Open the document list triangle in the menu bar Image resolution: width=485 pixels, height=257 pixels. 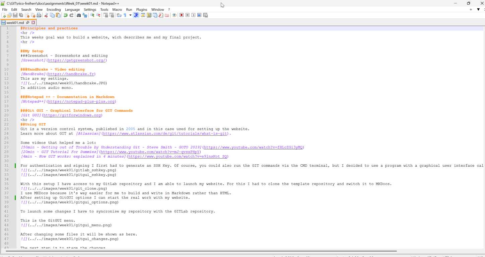(x=478, y=9)
